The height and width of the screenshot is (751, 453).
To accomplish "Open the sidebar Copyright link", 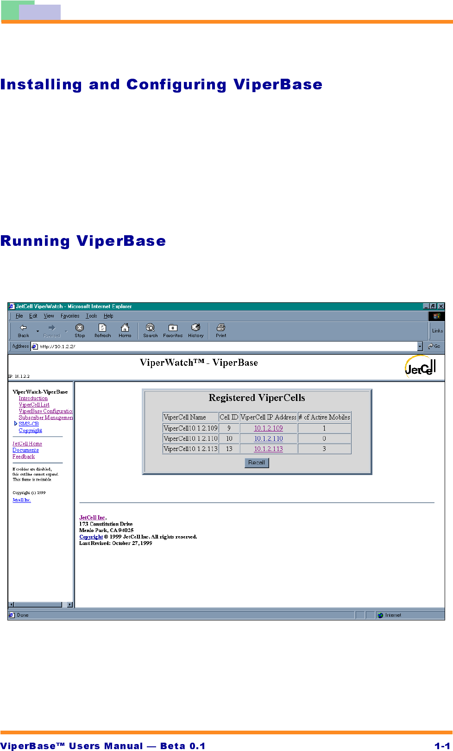I will click(x=30, y=431).
